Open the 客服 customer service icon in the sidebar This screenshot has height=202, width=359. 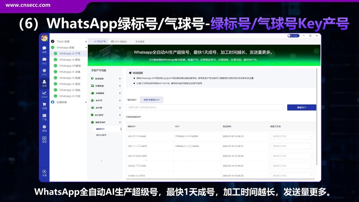(44, 128)
